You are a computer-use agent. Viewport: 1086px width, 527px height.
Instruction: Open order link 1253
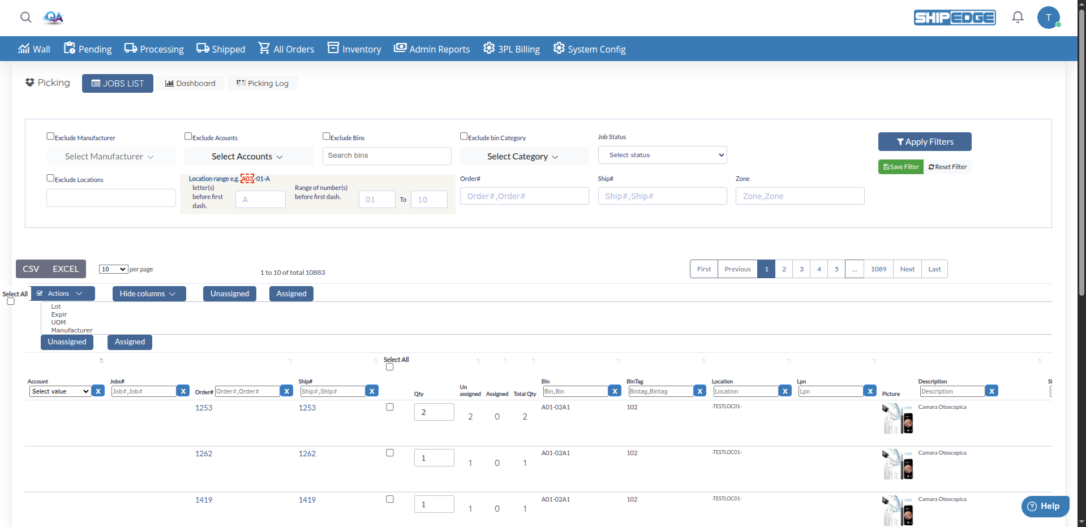(x=204, y=408)
